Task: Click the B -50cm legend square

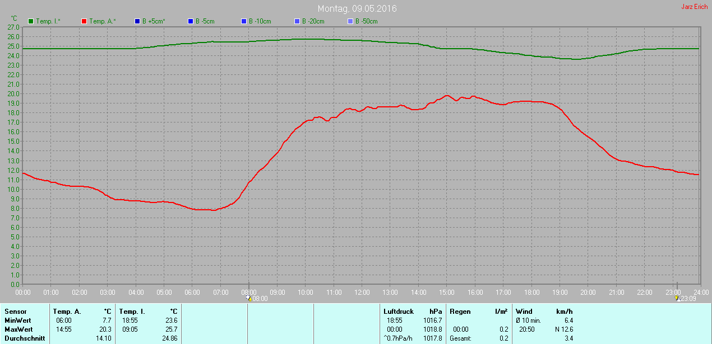Action: tap(350, 21)
